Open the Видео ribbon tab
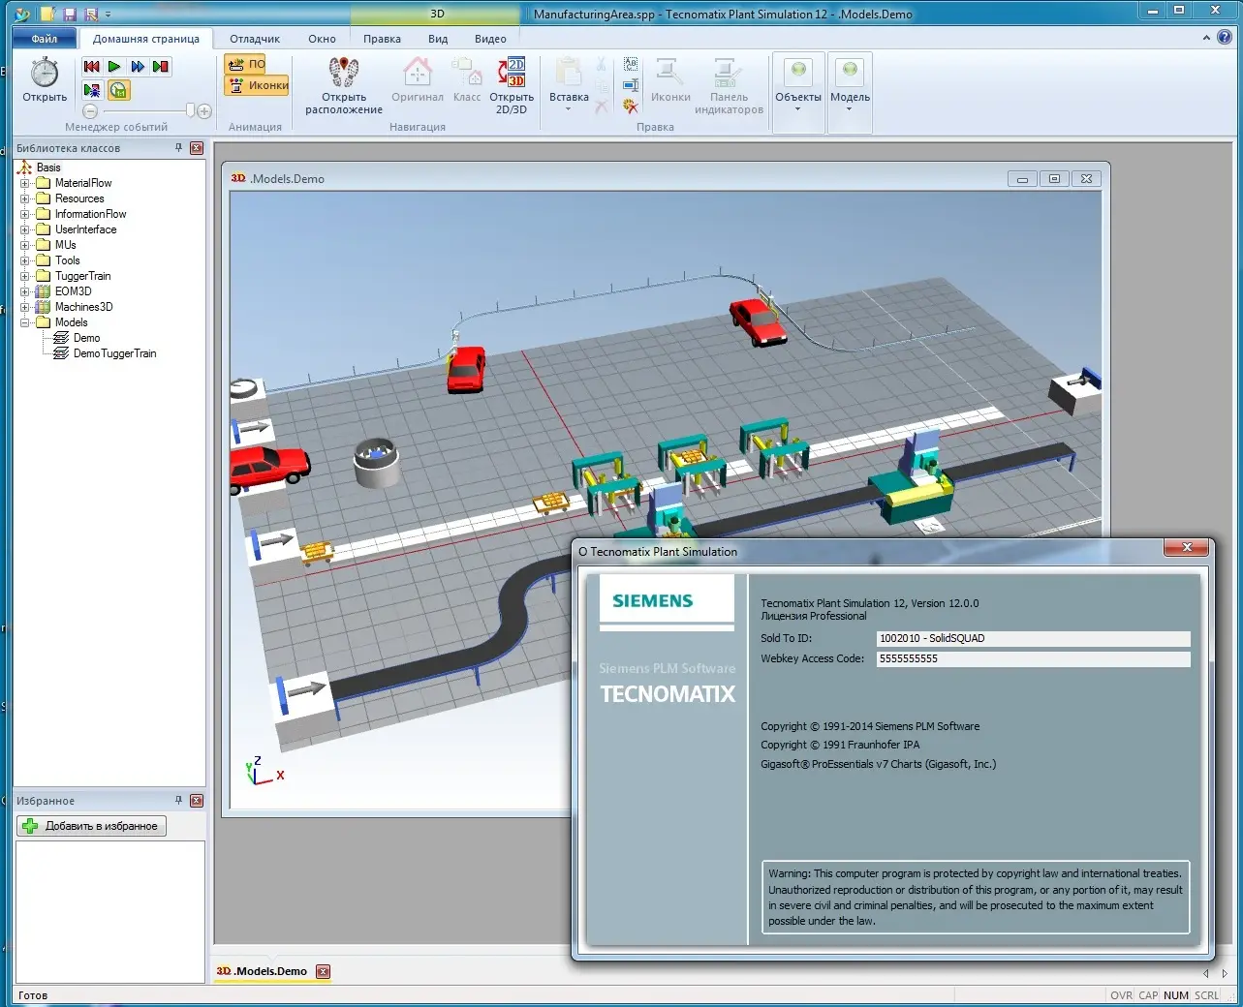This screenshot has width=1243, height=1007. tap(490, 39)
